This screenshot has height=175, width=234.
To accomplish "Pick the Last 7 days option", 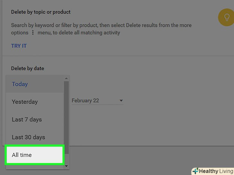I will point(27,119).
